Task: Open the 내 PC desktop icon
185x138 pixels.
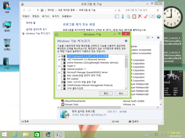Action: [x=7, y=26]
